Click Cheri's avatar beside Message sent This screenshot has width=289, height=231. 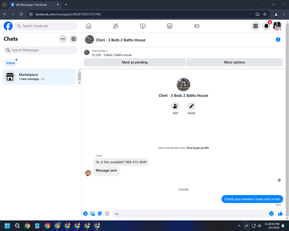pos(88,173)
